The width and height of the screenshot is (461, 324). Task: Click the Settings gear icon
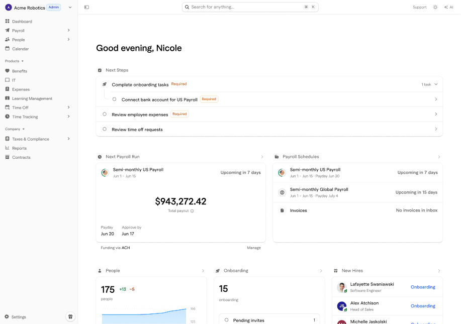click(x=7, y=316)
